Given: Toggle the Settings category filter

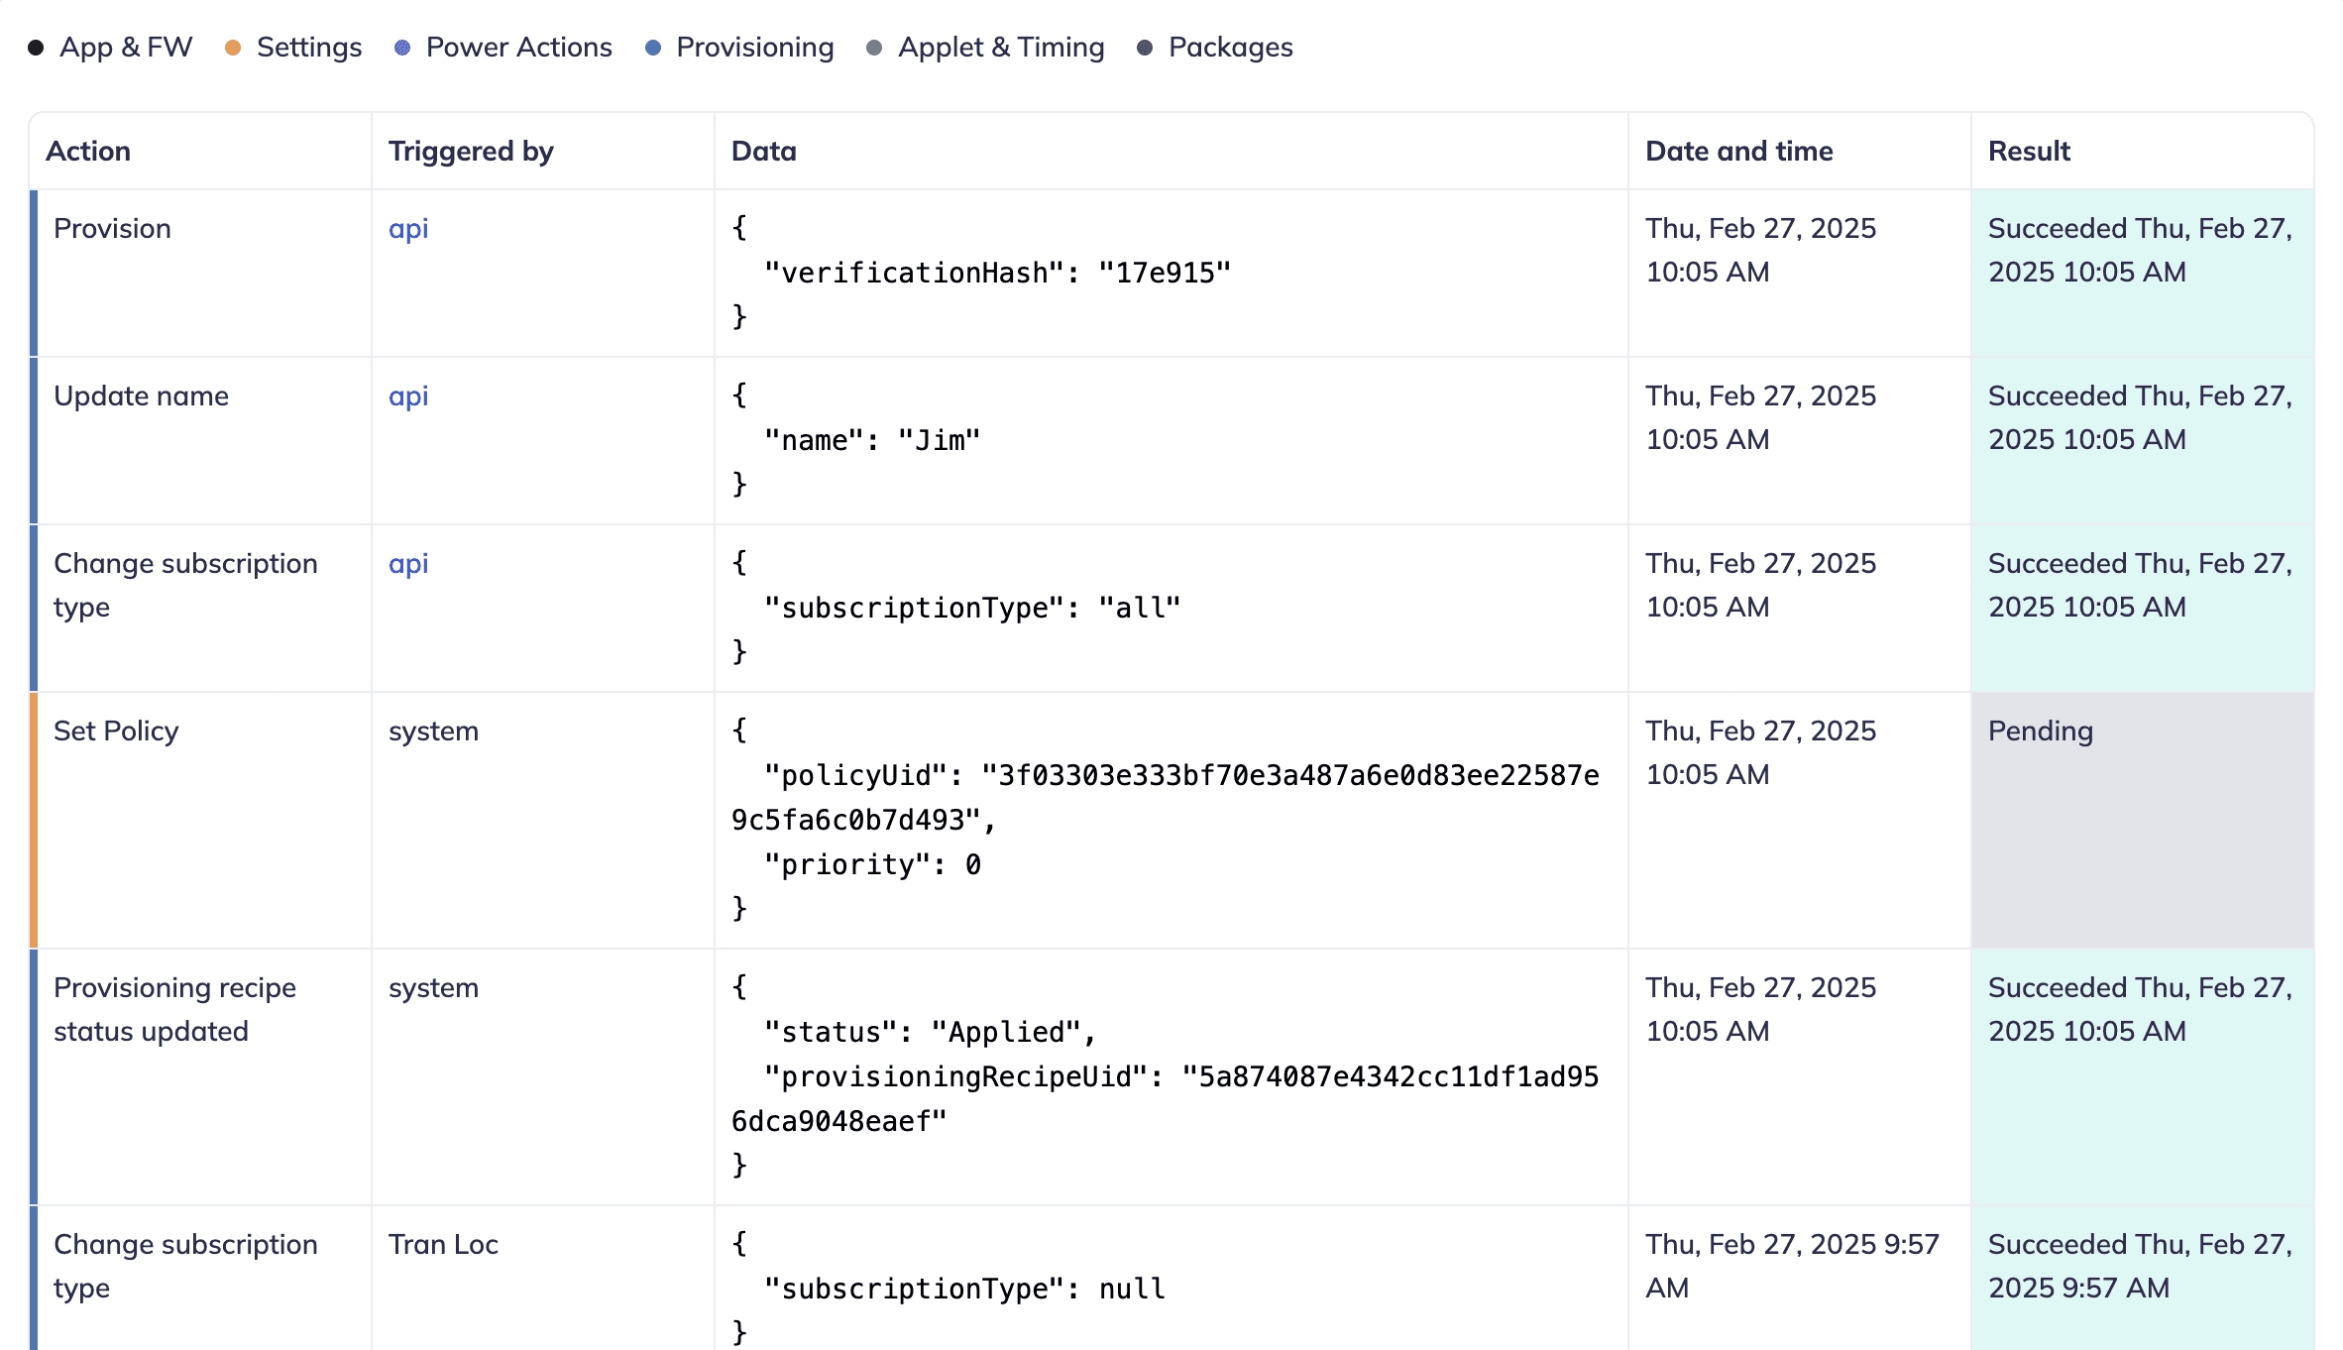Looking at the screenshot, I should tap(309, 47).
